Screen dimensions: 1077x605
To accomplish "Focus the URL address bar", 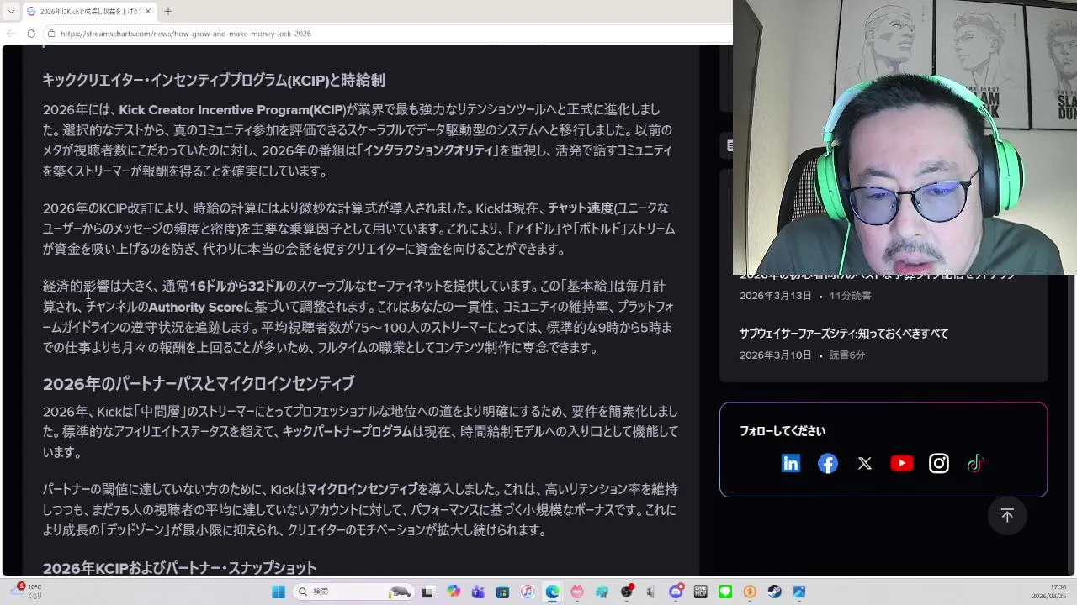I will (387, 34).
